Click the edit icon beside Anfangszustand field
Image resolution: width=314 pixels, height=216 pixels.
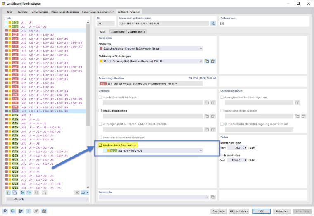pos(297,103)
